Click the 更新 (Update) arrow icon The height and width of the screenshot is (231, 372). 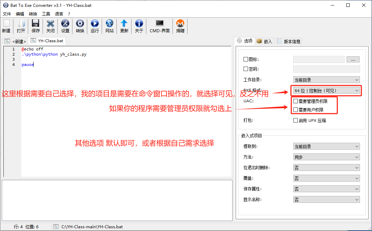pyautogui.click(x=124, y=26)
